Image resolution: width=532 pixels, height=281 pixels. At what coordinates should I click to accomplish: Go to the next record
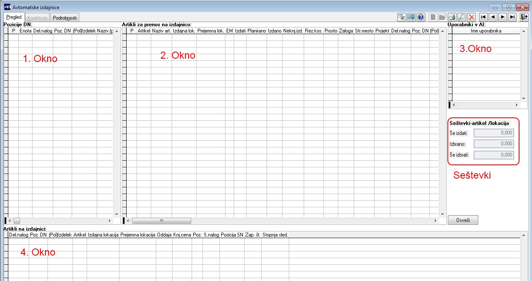[503, 17]
